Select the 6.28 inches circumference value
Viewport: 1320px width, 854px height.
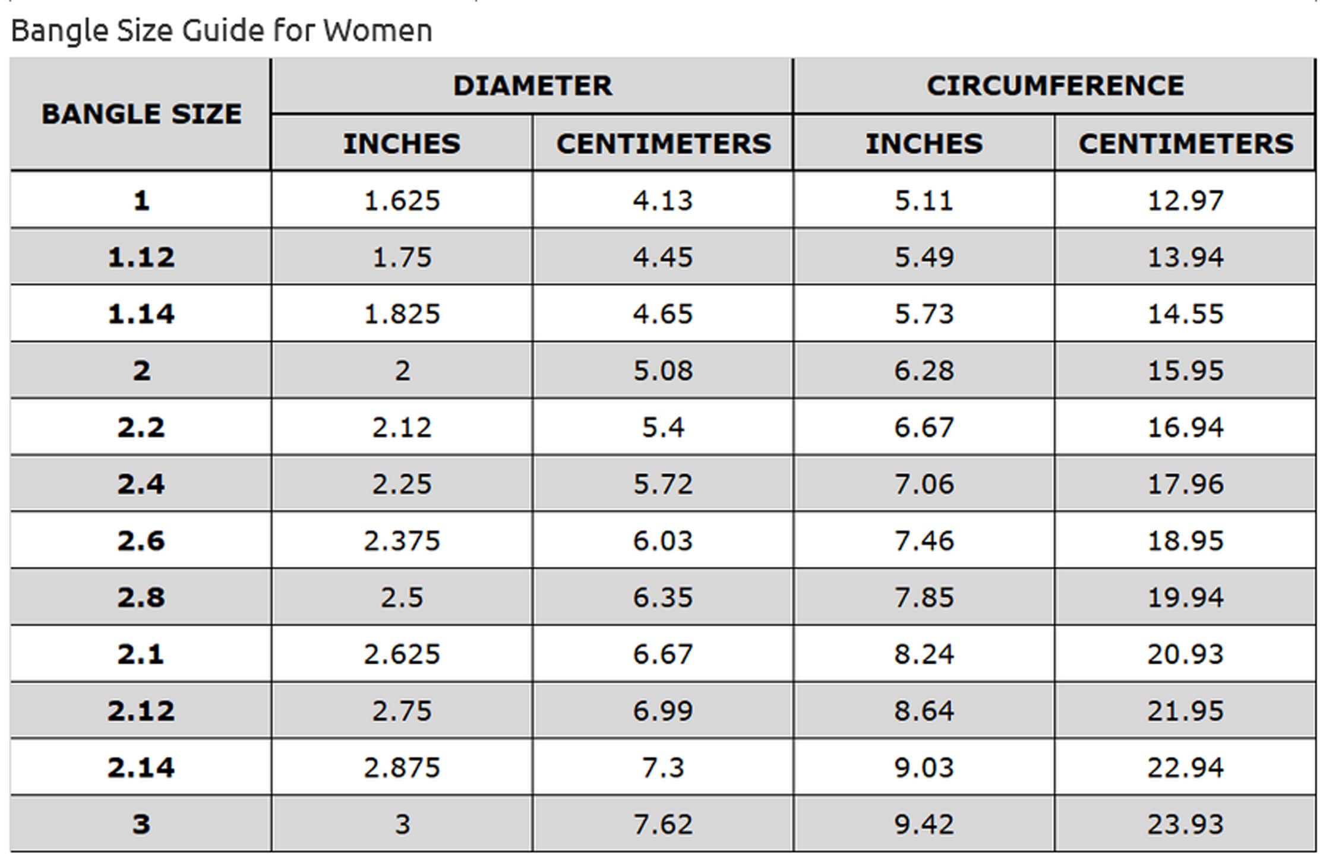(x=924, y=371)
